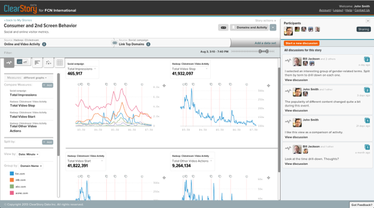The width and height of the screenshot is (374, 208).
Task: Open the Measures 'different graphs' dropdown
Action: click(35, 78)
